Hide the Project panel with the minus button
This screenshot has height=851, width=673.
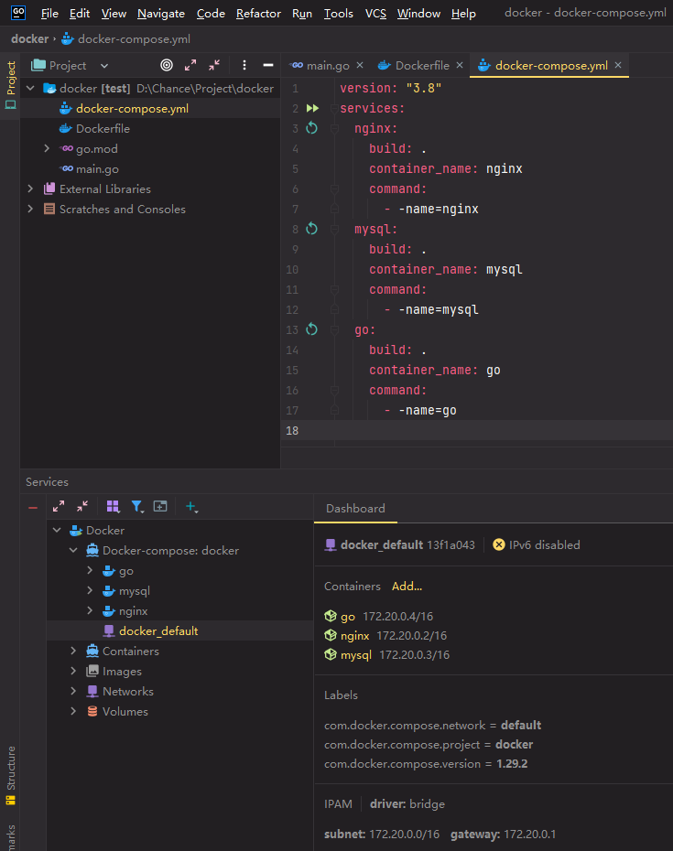click(267, 65)
